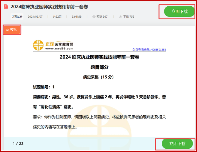Image resolution: width=197 pixels, height=152 pixels.
Task: Click the 试题编号: 1 line
Action: tap(44, 87)
